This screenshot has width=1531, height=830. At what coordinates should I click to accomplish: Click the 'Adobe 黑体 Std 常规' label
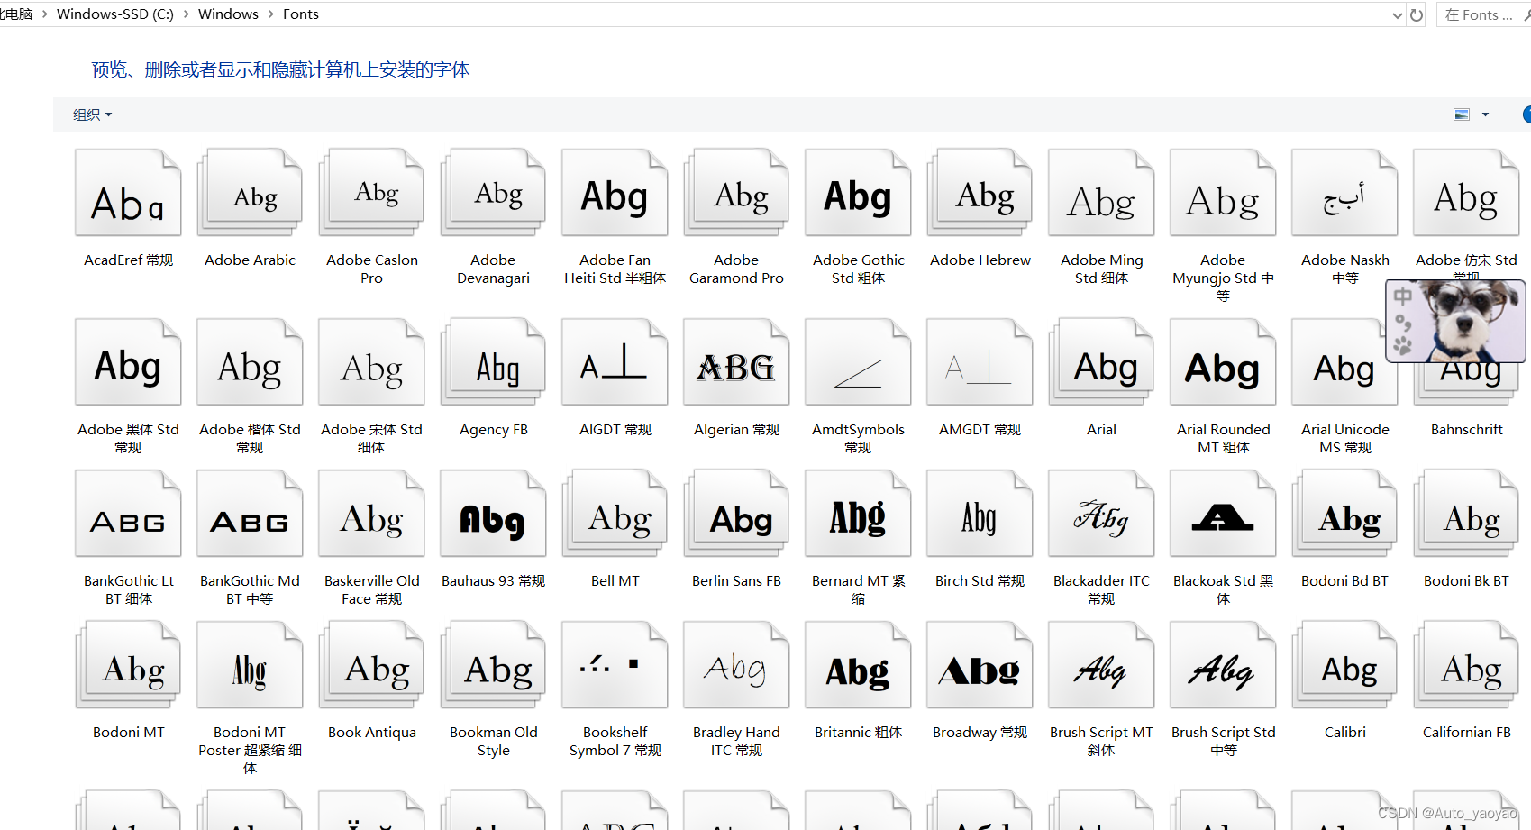pos(128,438)
